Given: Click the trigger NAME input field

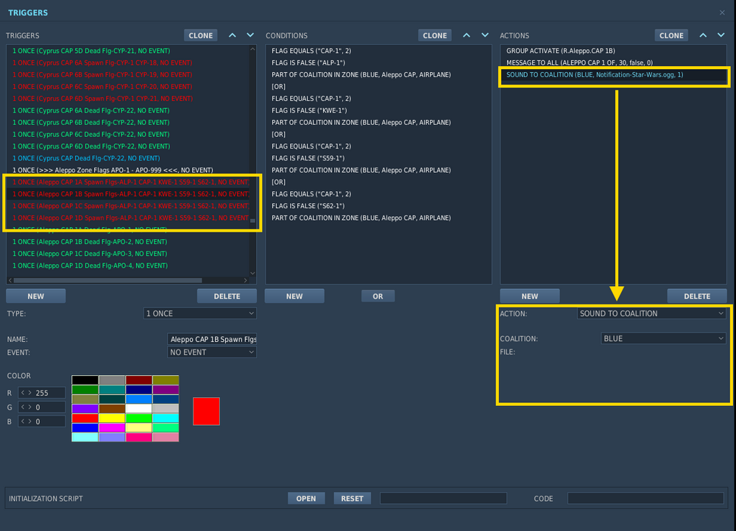Looking at the screenshot, I should point(212,339).
